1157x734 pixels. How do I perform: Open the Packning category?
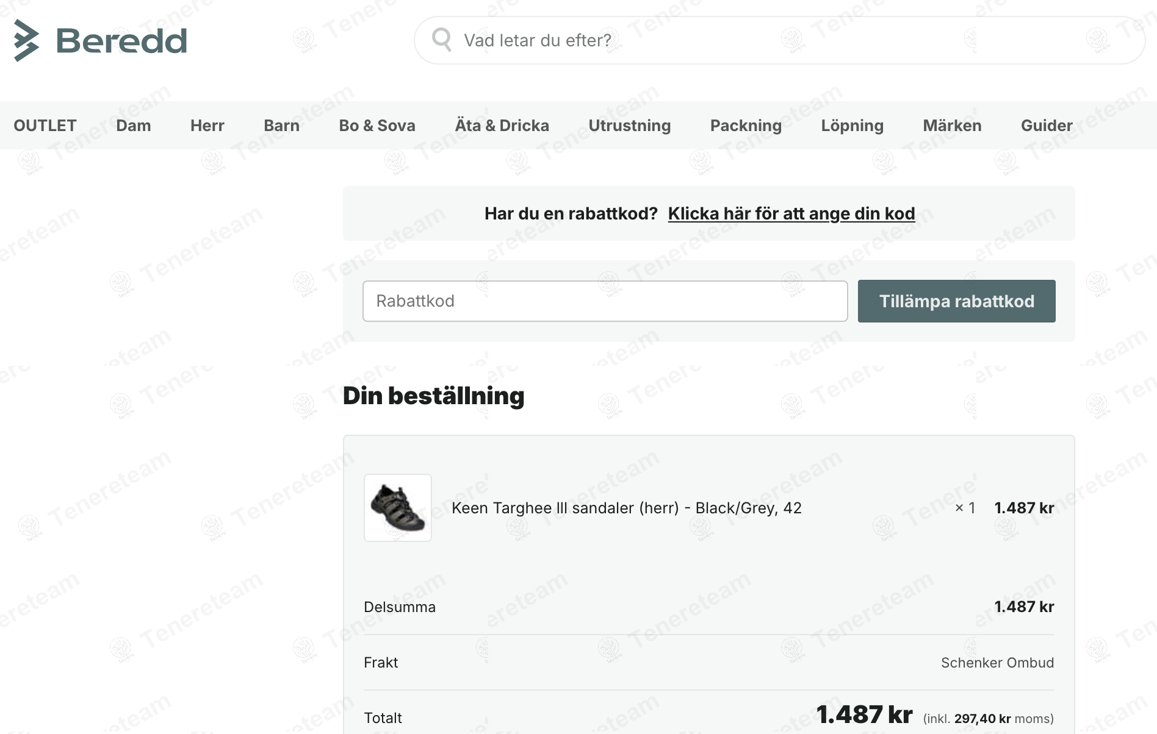[746, 126]
